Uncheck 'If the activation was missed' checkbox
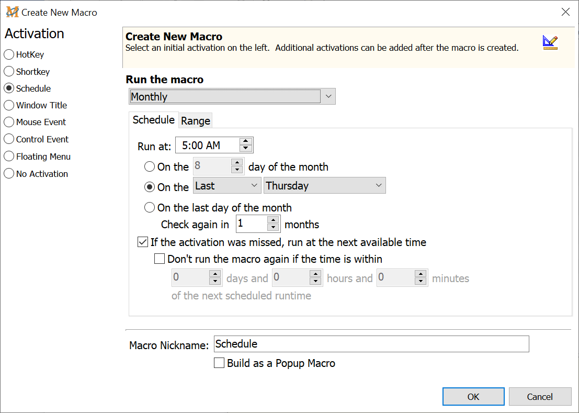The width and height of the screenshot is (579, 413). pos(142,242)
